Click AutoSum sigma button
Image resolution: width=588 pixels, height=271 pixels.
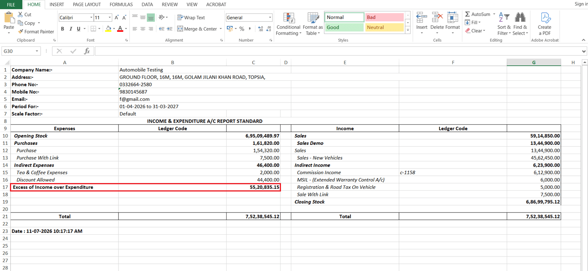(x=477, y=14)
